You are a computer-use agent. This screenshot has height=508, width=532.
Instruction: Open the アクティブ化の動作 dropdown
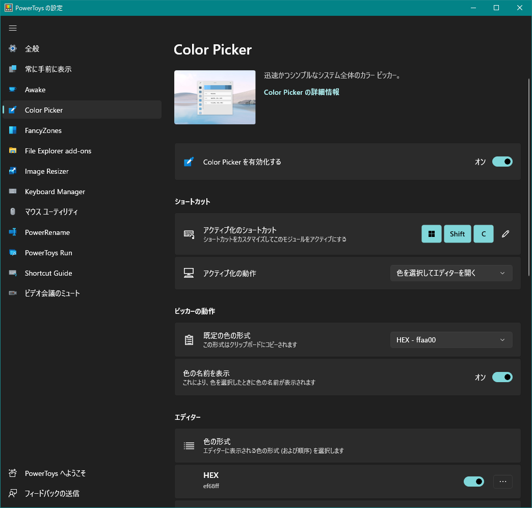point(451,273)
